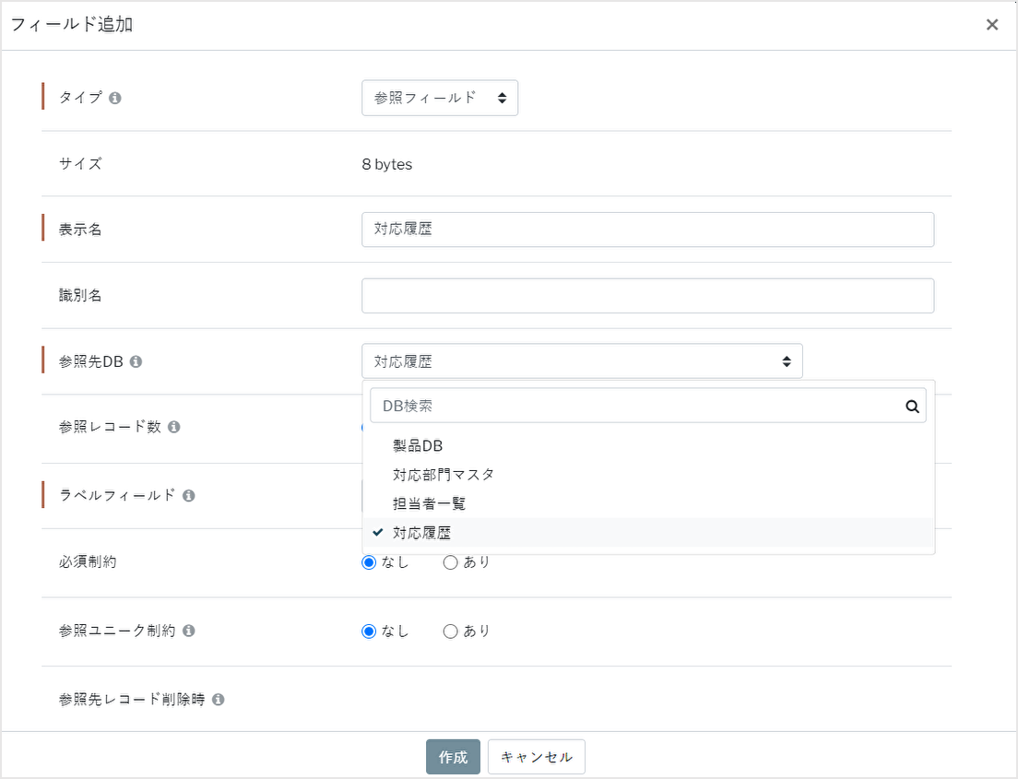Select なし for 必須制約
This screenshot has width=1018, height=779.
click(x=369, y=562)
